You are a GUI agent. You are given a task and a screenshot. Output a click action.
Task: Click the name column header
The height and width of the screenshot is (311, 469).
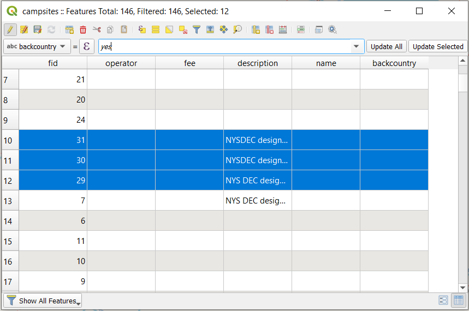(x=326, y=63)
